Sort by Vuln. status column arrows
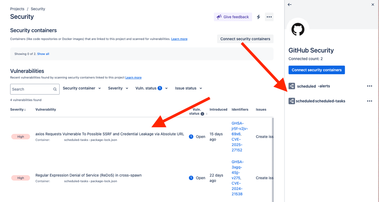The image size is (379, 202). tap(207, 114)
